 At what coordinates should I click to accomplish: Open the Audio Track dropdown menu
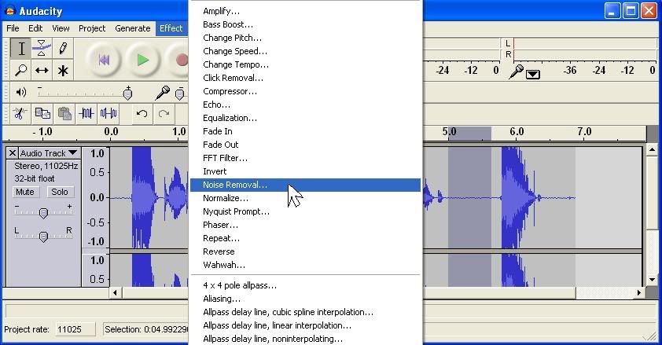[x=49, y=152]
